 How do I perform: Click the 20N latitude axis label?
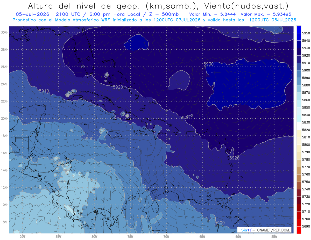coord(4,119)
